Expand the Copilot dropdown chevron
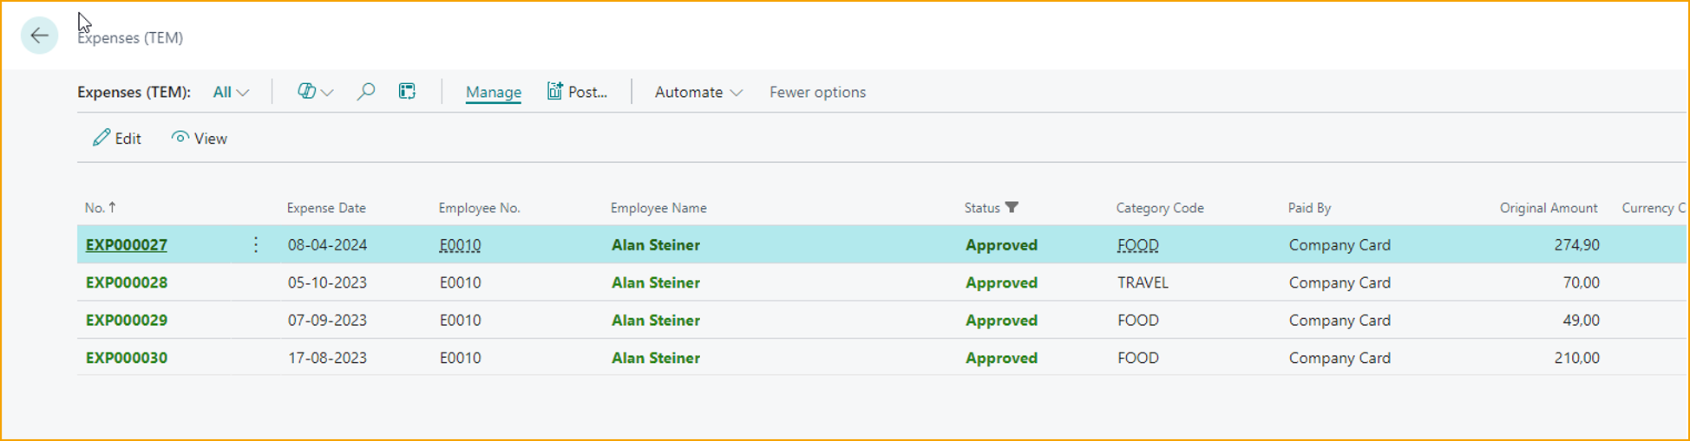 pos(327,93)
